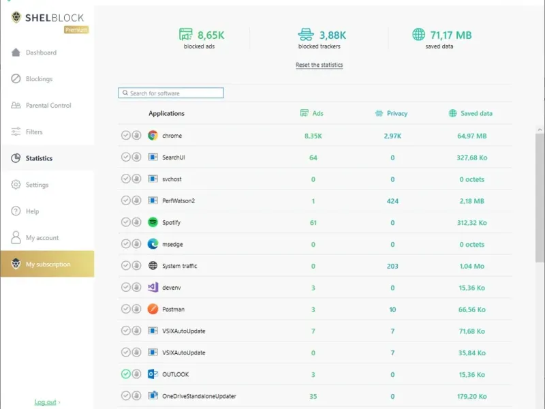Viewport: 545px width, 409px height.
Task: Go to Parental Control in the sidebar
Action: click(48, 106)
